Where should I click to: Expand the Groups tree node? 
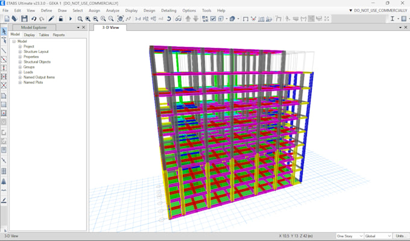[x=20, y=67]
